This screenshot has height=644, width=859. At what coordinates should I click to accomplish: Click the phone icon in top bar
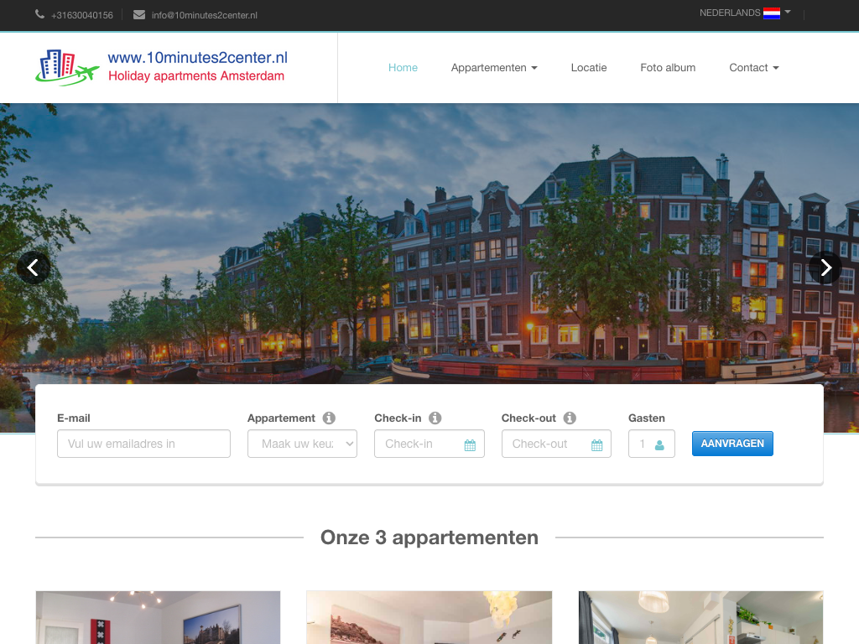click(40, 14)
